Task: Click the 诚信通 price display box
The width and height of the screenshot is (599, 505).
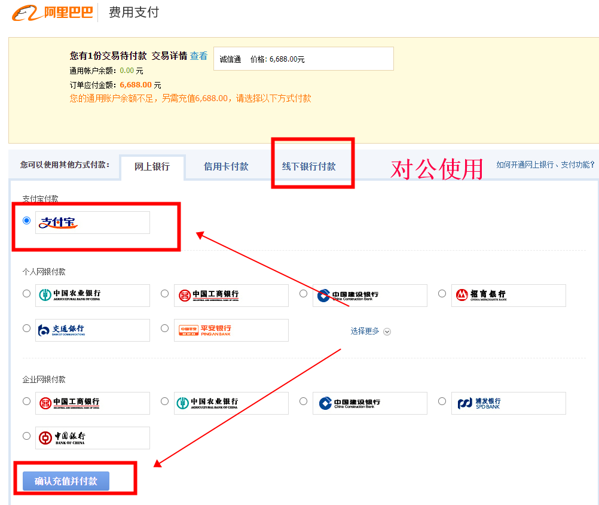Action: tap(303, 59)
